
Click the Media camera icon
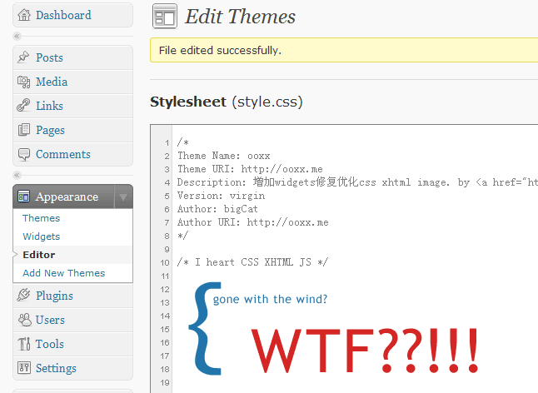(23, 82)
